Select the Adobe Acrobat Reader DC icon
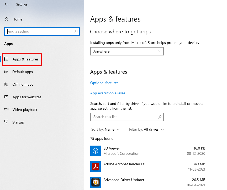This screenshot has width=227, height=190. point(96,167)
